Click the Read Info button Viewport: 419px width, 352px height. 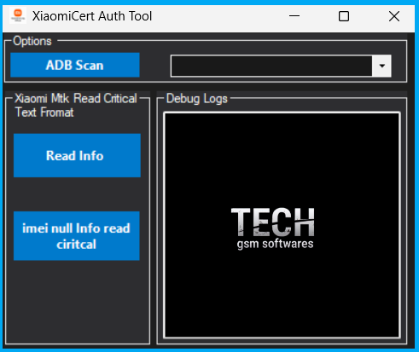click(x=77, y=155)
